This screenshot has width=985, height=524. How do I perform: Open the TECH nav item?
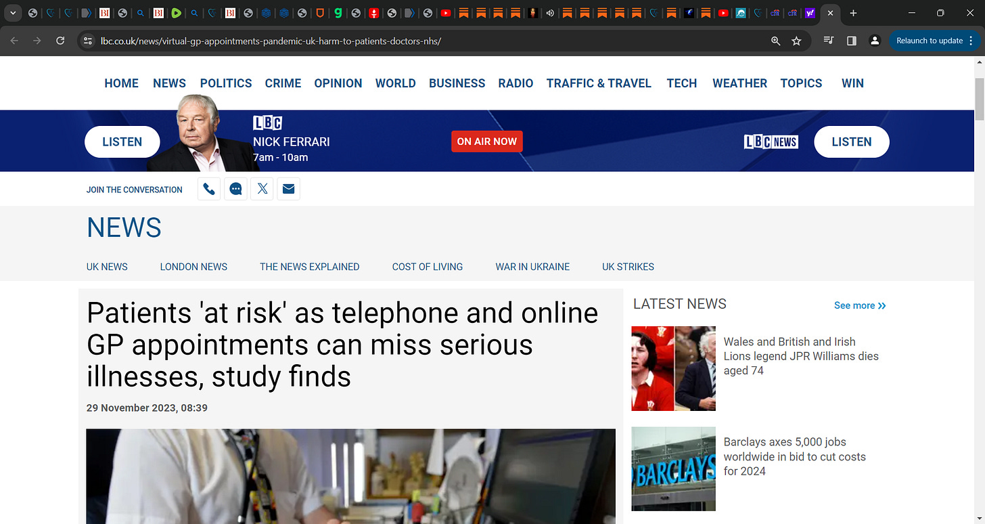682,83
